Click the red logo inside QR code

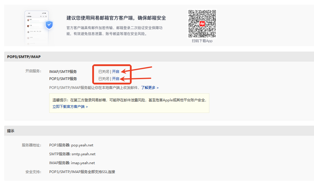click(202, 24)
